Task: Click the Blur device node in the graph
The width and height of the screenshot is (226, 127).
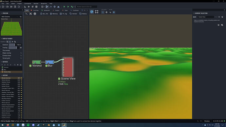Action: tap(50, 62)
